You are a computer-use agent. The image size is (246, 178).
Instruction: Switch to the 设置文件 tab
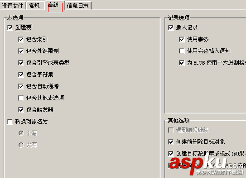point(13,6)
